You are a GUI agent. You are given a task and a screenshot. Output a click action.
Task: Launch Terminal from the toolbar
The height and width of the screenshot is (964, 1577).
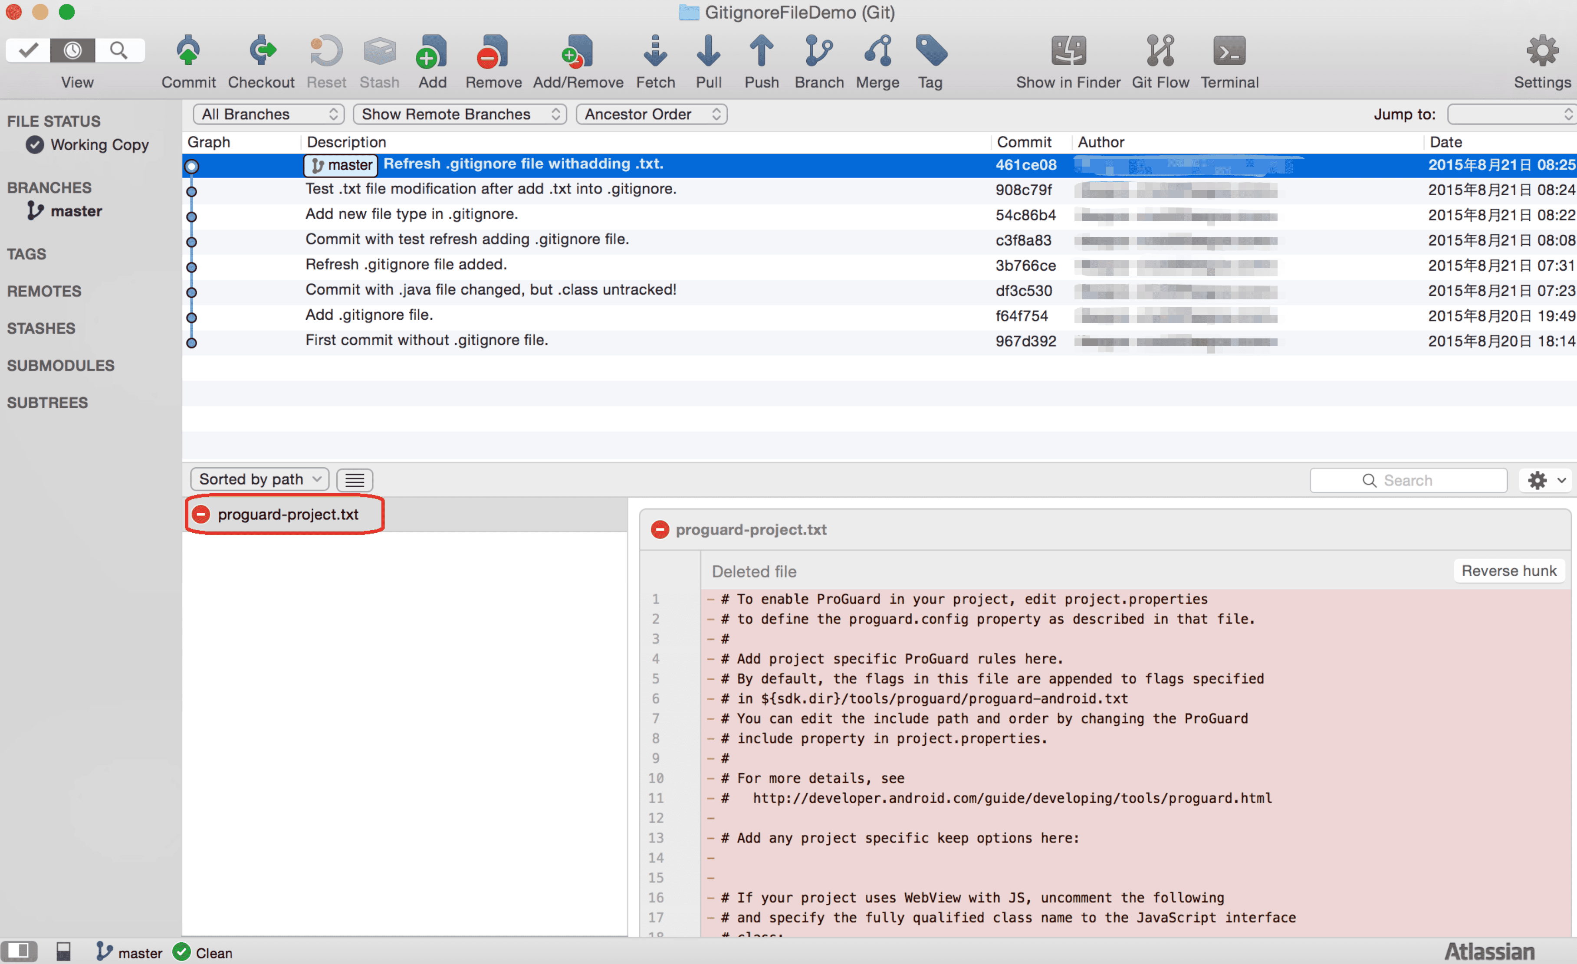1229,51
